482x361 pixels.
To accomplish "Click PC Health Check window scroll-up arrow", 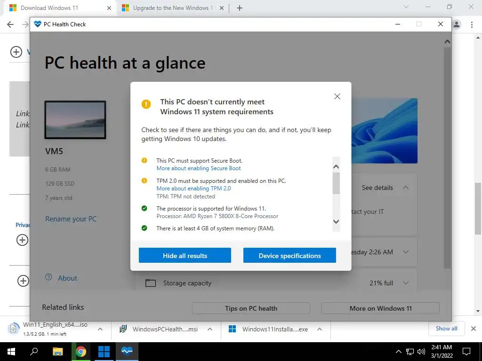I will [x=447, y=42].
